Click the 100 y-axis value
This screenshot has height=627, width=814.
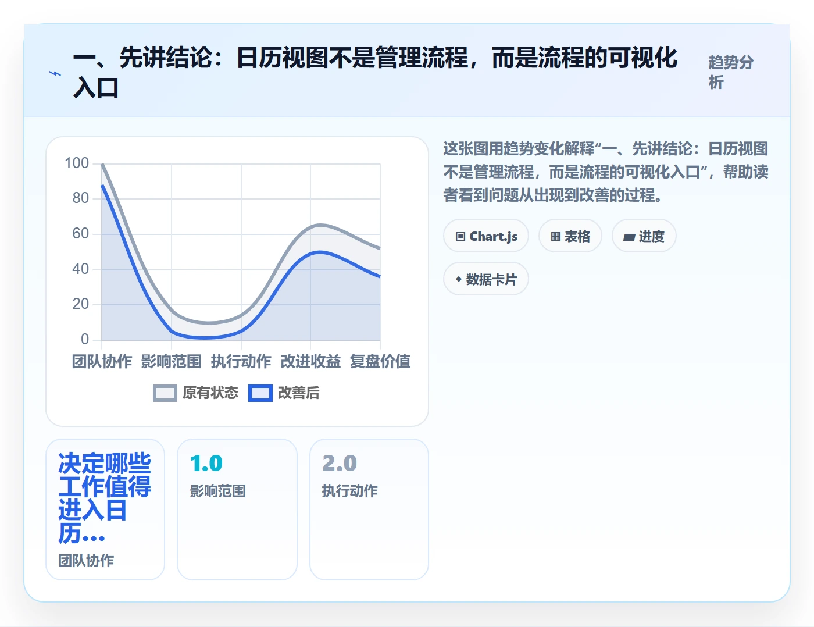[x=77, y=163]
